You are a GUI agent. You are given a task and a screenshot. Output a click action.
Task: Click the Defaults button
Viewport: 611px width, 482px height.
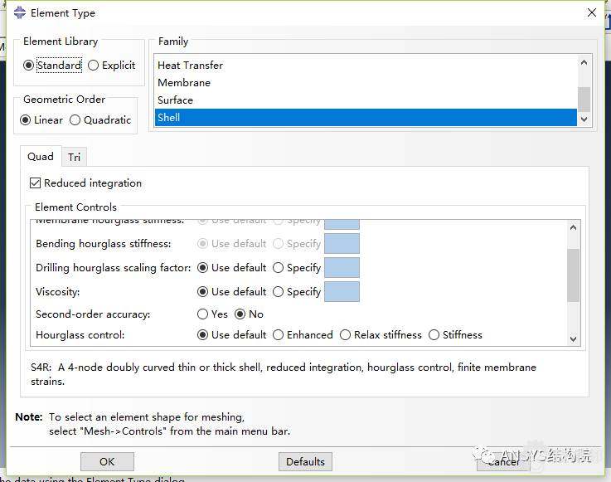[305, 462]
